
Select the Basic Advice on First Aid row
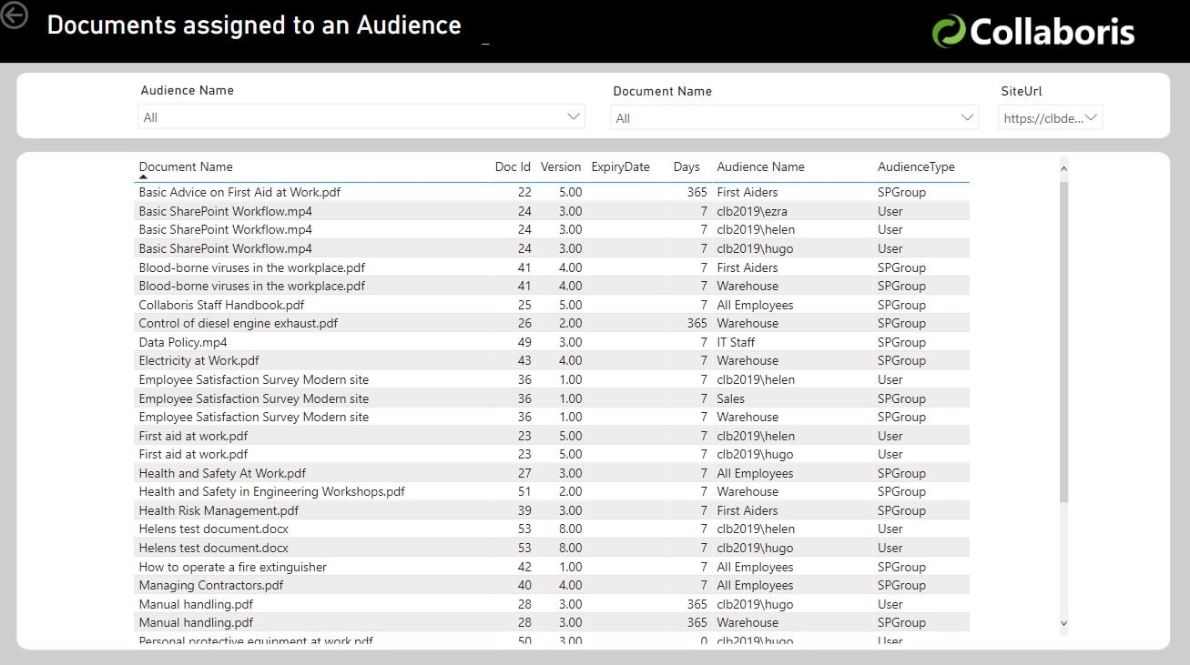click(364, 192)
